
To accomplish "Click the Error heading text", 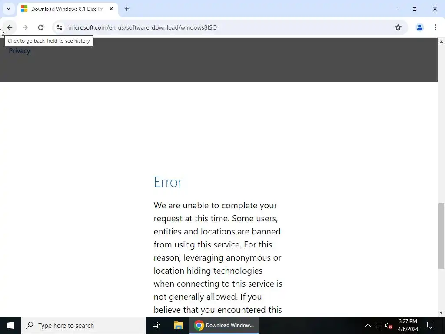I will [168, 182].
